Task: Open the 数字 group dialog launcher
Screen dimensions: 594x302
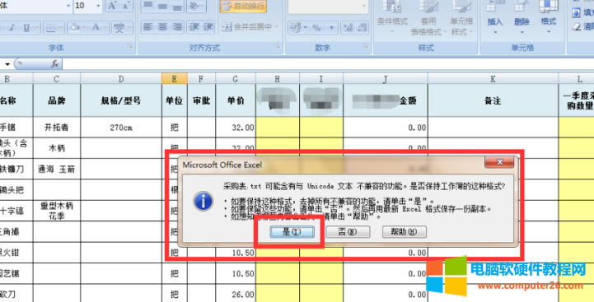Action: 366,47
